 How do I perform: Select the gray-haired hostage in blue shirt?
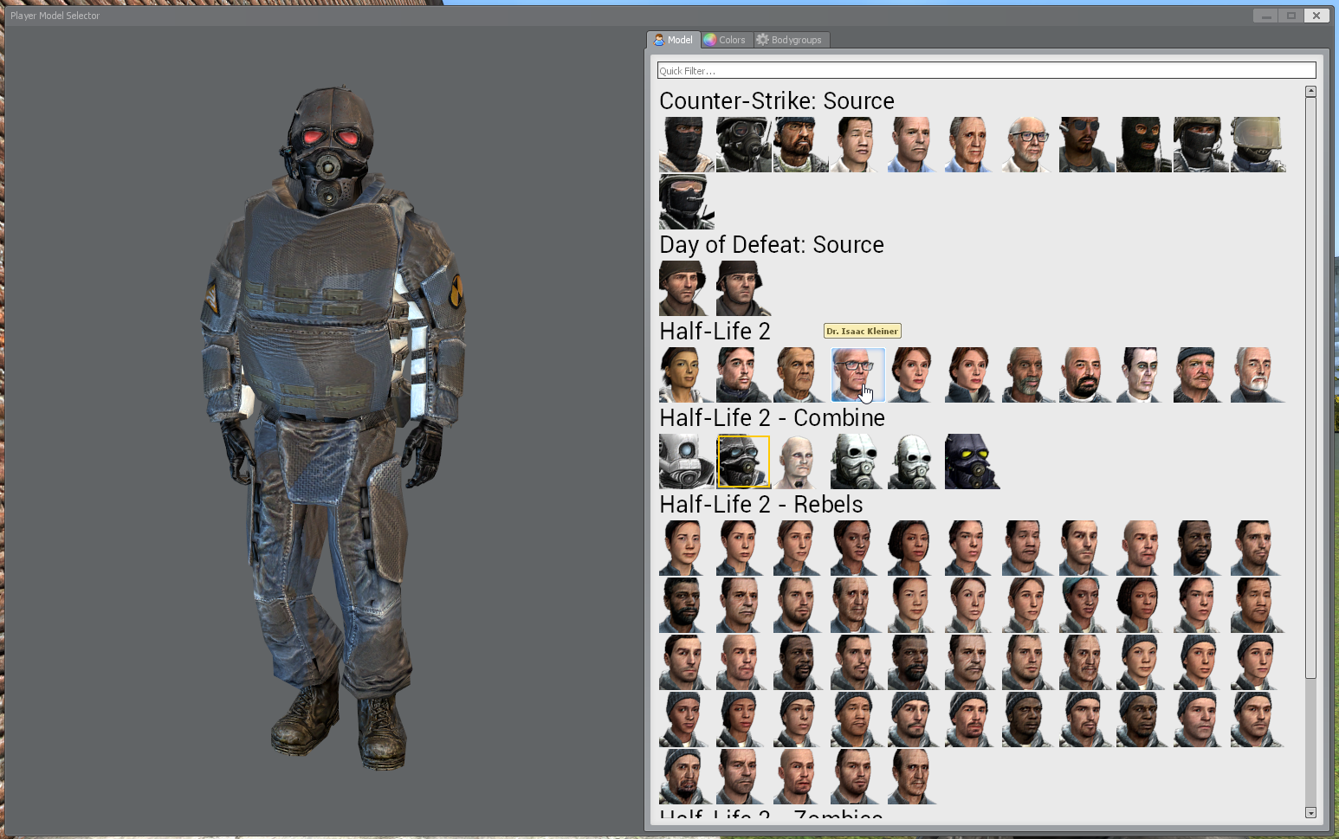[973, 145]
